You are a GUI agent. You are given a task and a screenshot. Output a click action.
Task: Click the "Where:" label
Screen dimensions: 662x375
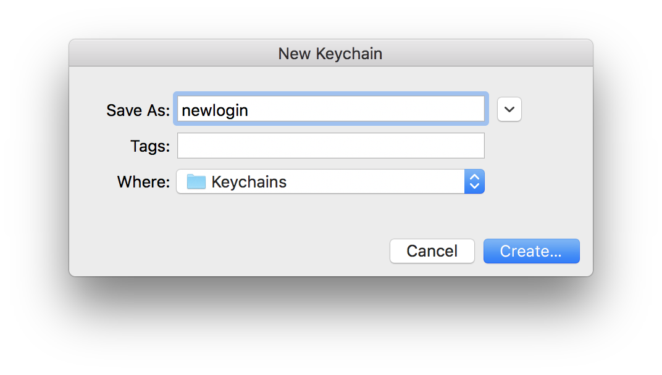pyautogui.click(x=143, y=182)
